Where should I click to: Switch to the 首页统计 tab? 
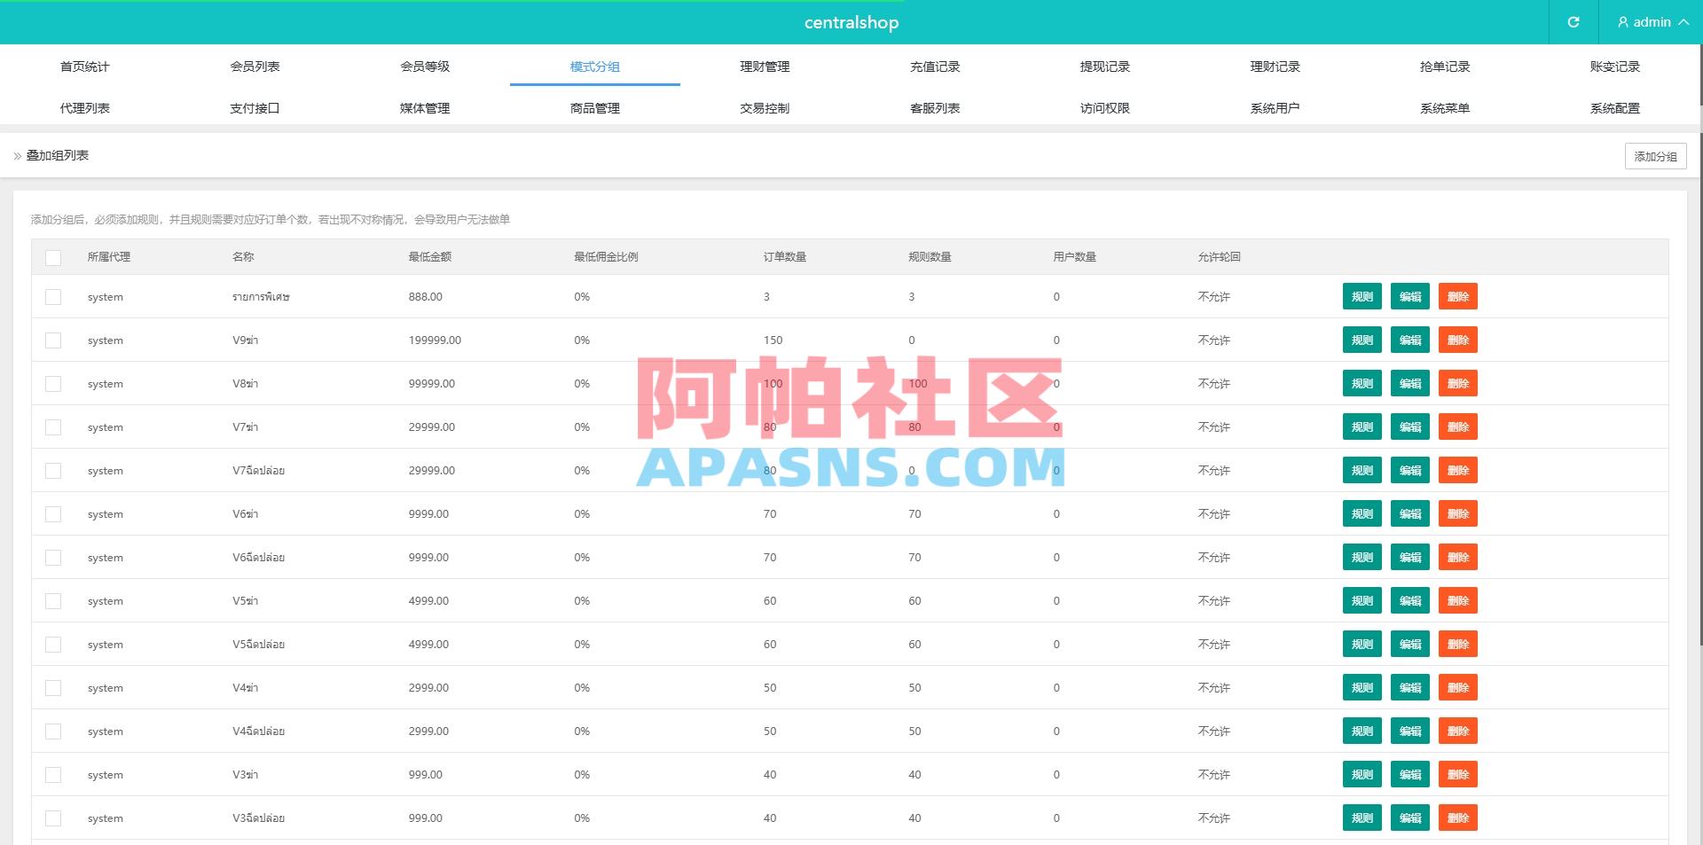[85, 66]
